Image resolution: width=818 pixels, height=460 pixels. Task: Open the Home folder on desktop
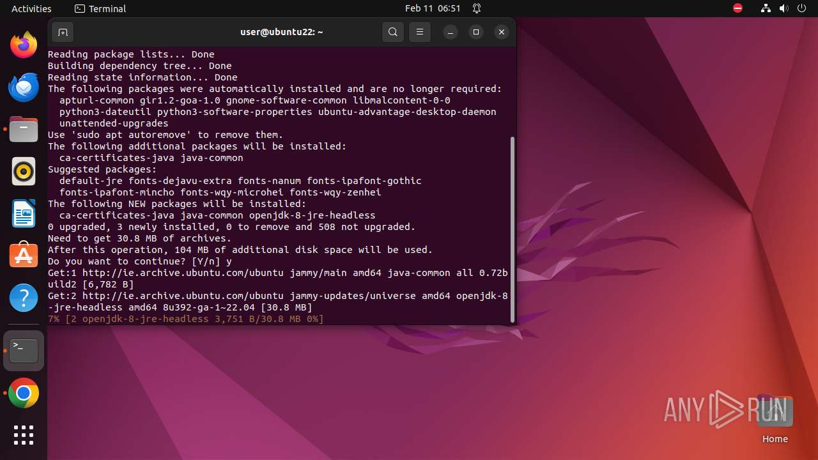click(775, 419)
